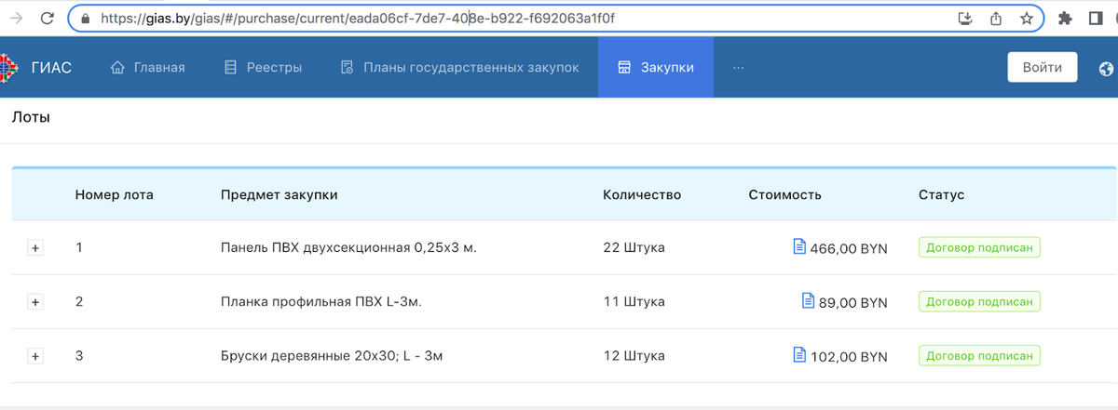
Task: Click the Войти button
Action: pos(1043,67)
